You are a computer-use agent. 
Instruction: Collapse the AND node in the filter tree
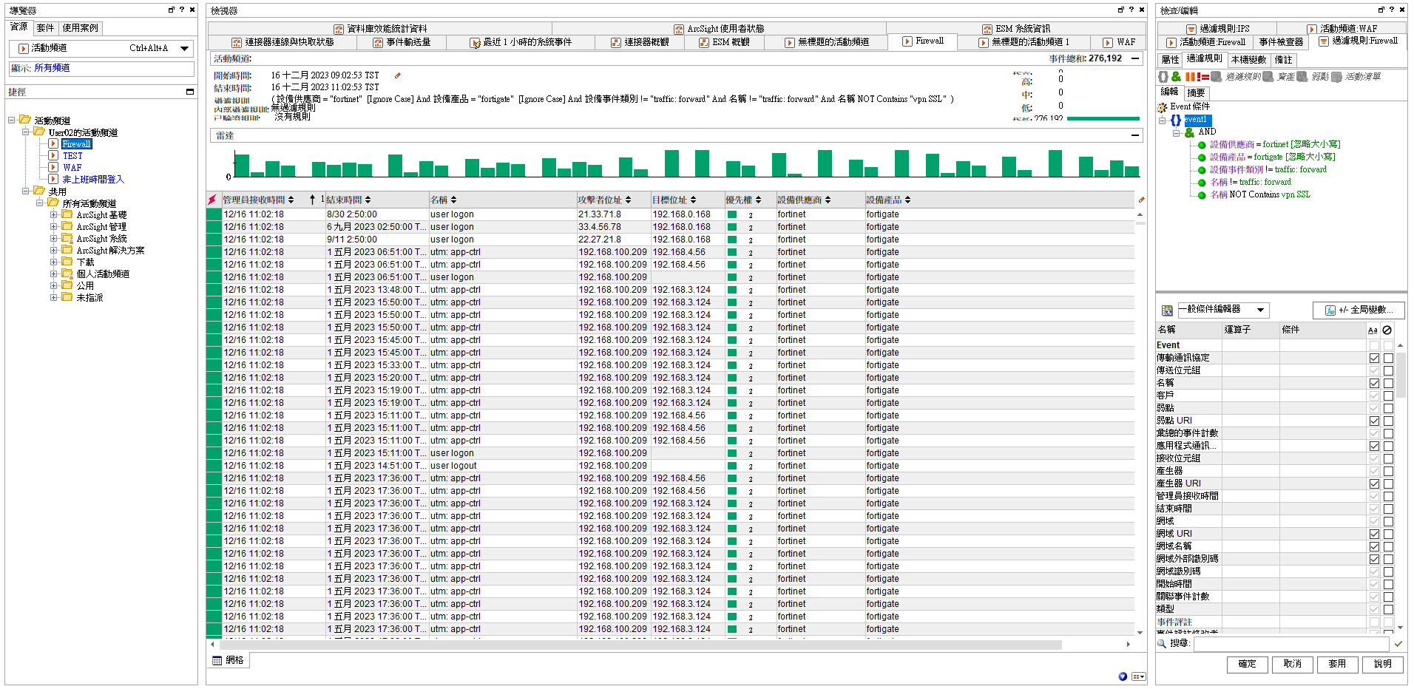click(x=1176, y=132)
